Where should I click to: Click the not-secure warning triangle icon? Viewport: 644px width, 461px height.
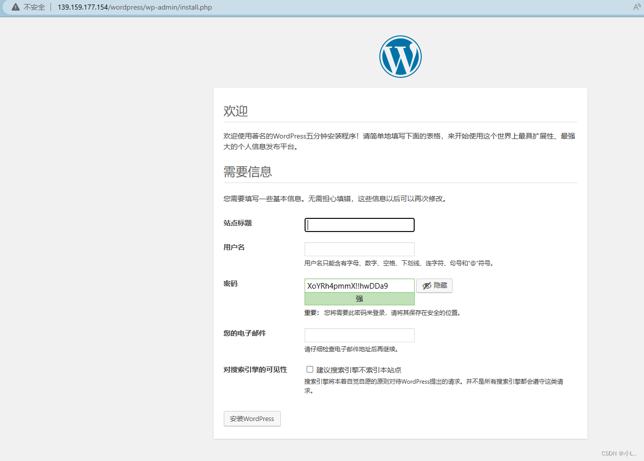coord(15,7)
